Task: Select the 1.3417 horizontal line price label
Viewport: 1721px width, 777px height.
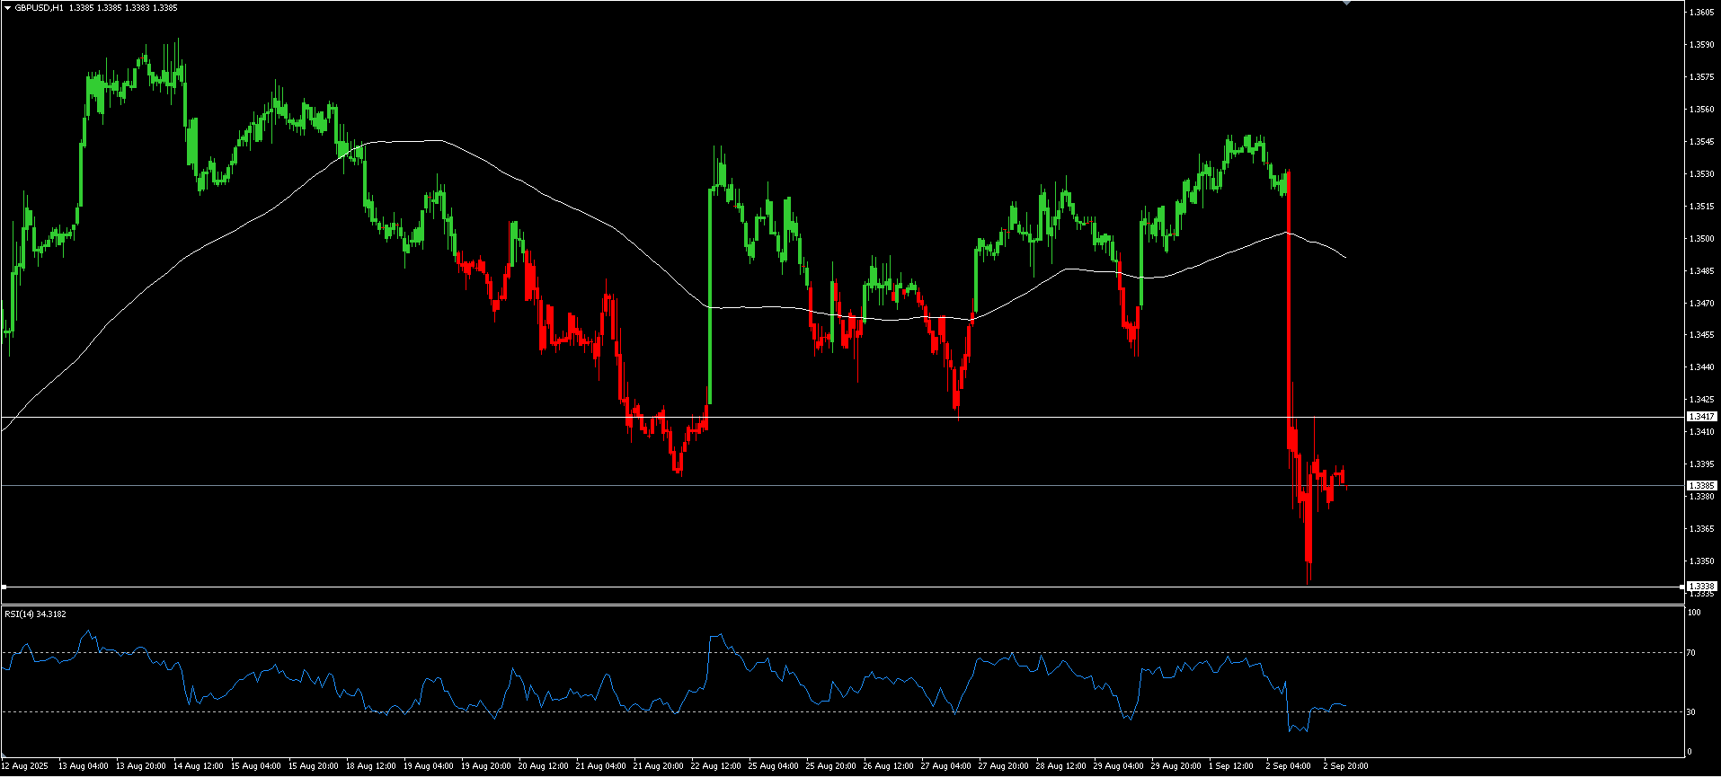Action: pyautogui.click(x=1702, y=417)
